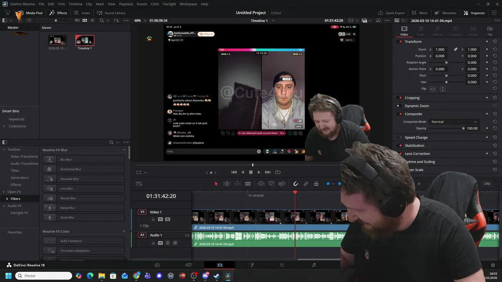Adjust the Opacity slider handle
502x282 pixels.
pos(464,128)
